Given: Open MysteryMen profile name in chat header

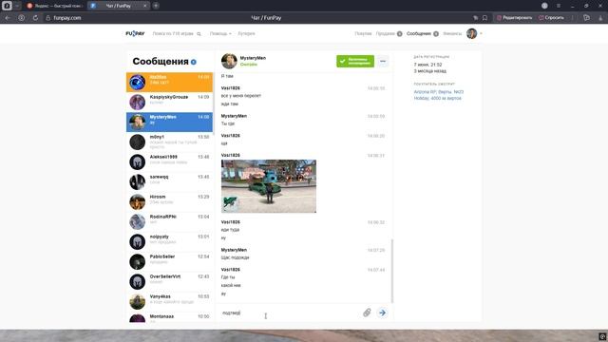Looking at the screenshot, I should point(253,58).
